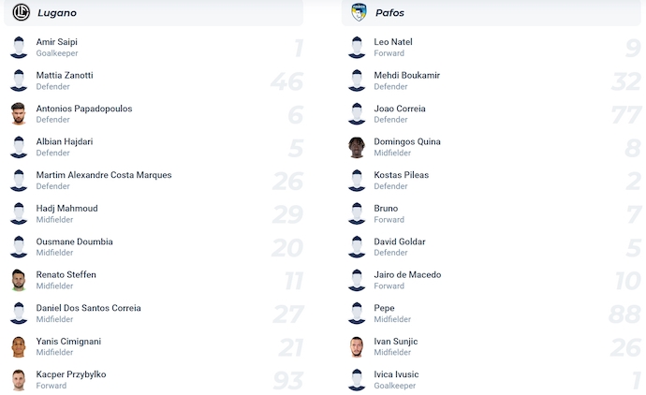This screenshot has height=395, width=646.
Task: Click the Pafos club crest icon
Action: pyautogui.click(x=358, y=12)
